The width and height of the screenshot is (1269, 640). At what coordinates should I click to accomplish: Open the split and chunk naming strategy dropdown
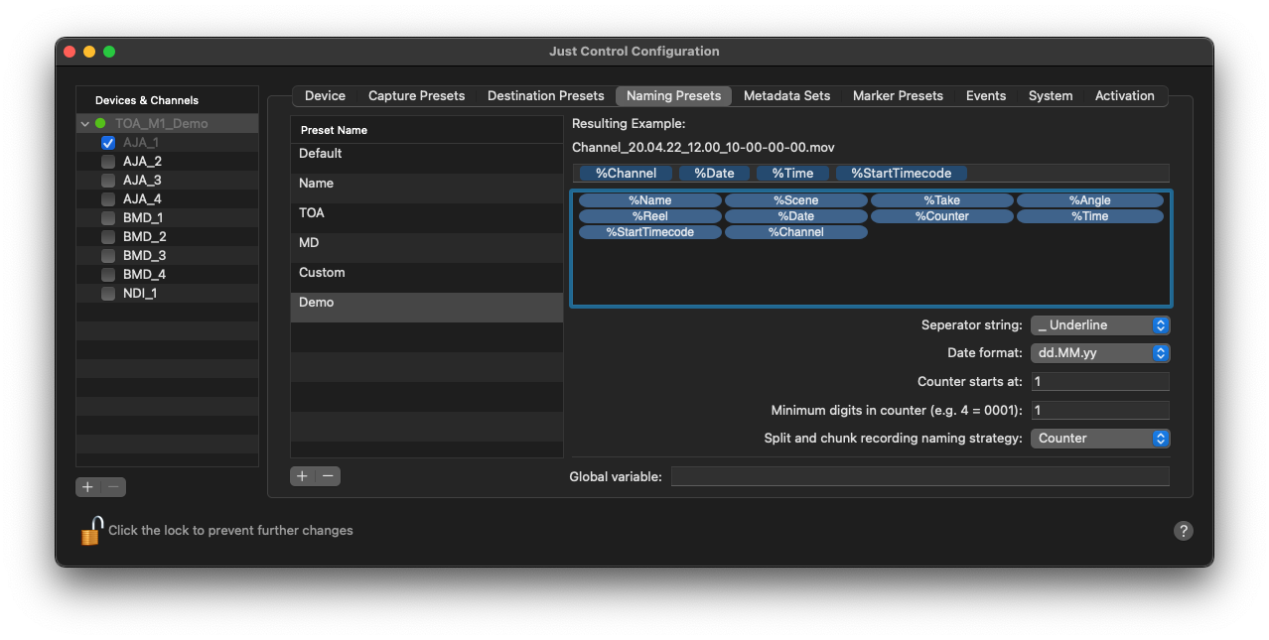1100,439
